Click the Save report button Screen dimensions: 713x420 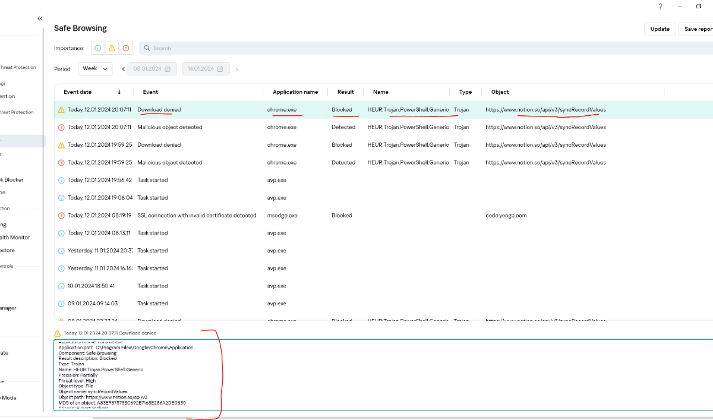(696, 29)
